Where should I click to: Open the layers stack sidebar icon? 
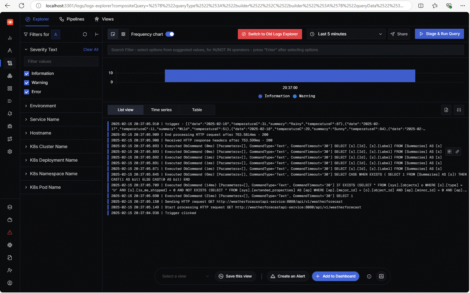coord(10,207)
